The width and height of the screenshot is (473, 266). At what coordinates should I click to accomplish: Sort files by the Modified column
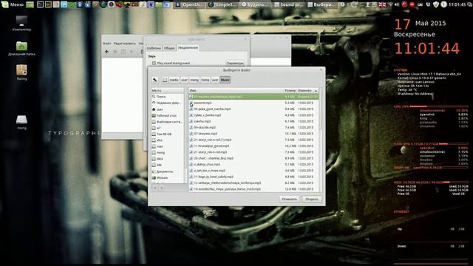307,90
